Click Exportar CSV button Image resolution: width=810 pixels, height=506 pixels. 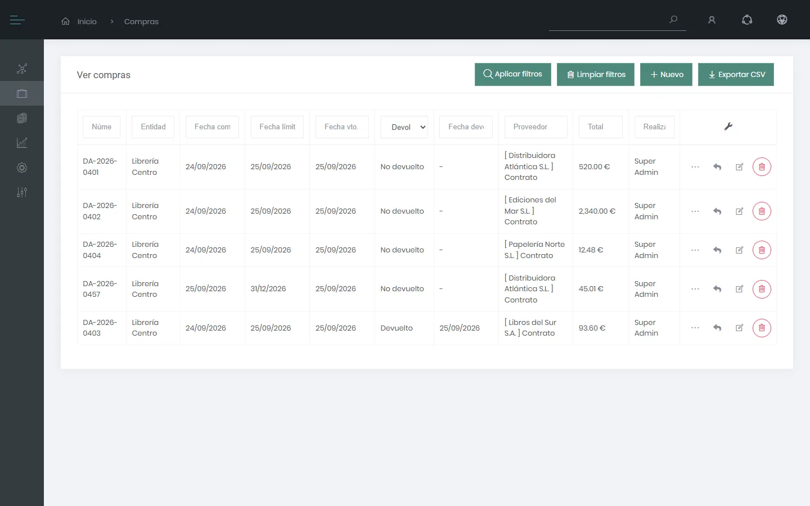(736, 74)
